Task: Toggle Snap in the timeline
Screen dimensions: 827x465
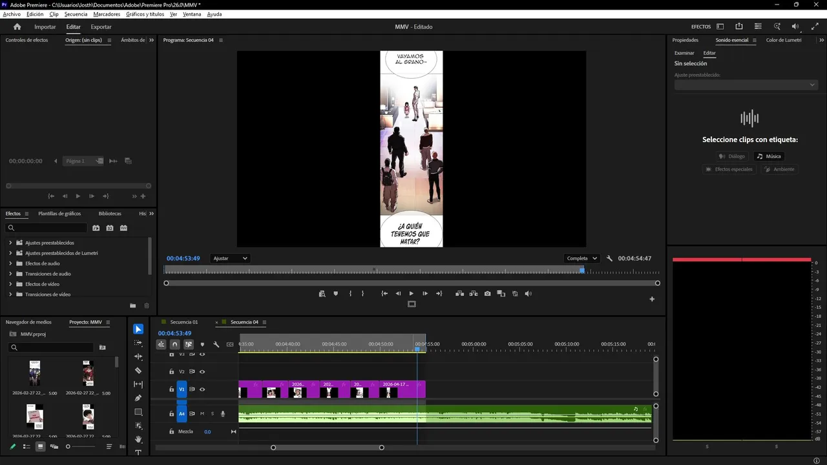Action: pos(174,344)
